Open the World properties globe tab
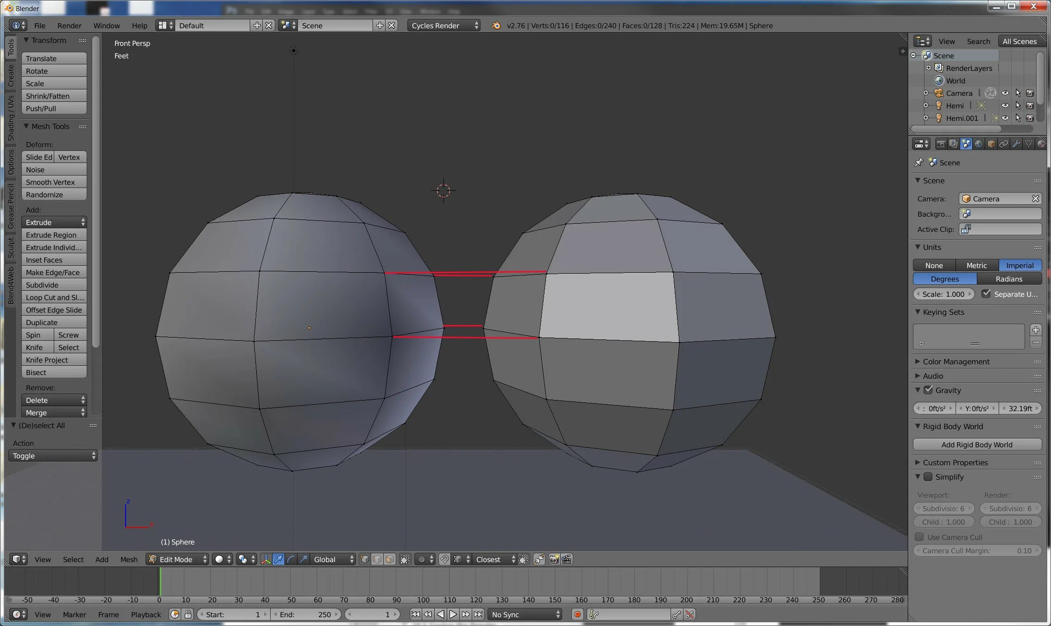The height and width of the screenshot is (626, 1051). (x=978, y=144)
